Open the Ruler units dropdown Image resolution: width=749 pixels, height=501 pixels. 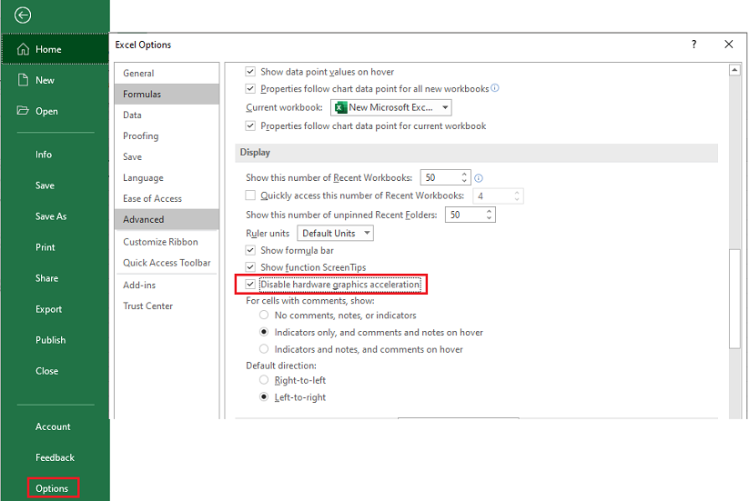[x=367, y=234]
